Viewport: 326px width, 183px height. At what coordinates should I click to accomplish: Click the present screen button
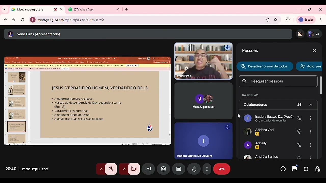coord(148,169)
